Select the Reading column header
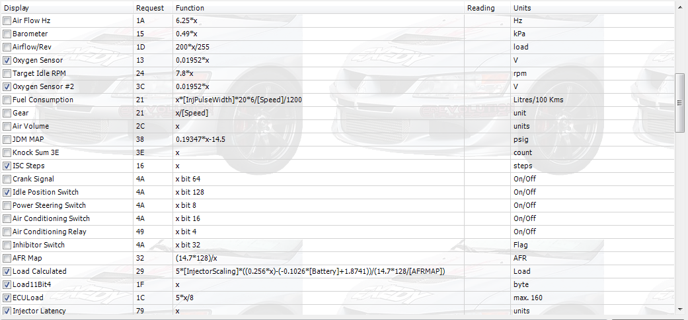The width and height of the screenshot is (688, 320). point(486,8)
